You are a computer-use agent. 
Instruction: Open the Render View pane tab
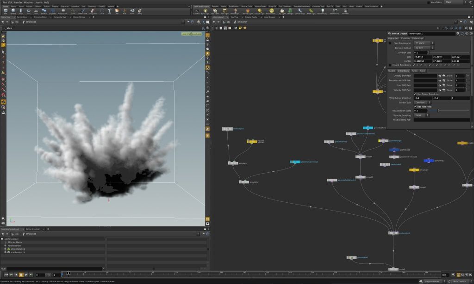[22, 17]
